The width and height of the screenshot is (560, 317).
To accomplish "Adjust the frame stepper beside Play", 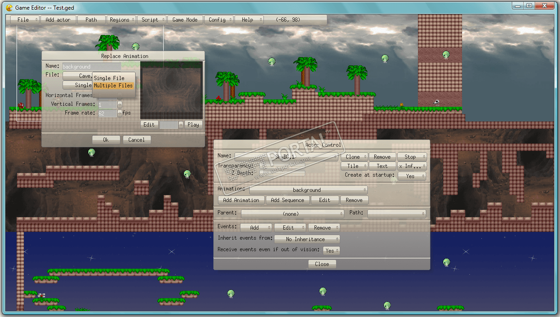I will coord(181,125).
